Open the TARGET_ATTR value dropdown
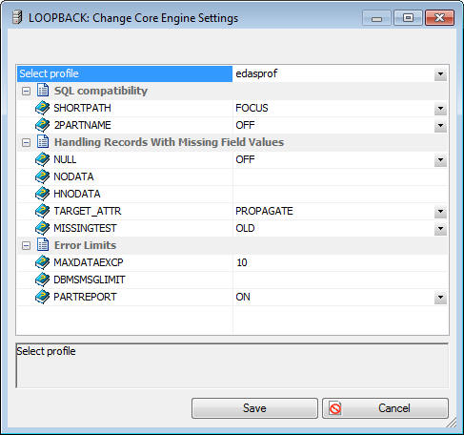 [440, 212]
